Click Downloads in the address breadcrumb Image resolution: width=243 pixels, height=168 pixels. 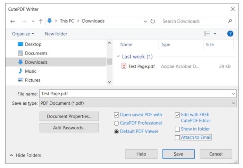tap(93, 21)
